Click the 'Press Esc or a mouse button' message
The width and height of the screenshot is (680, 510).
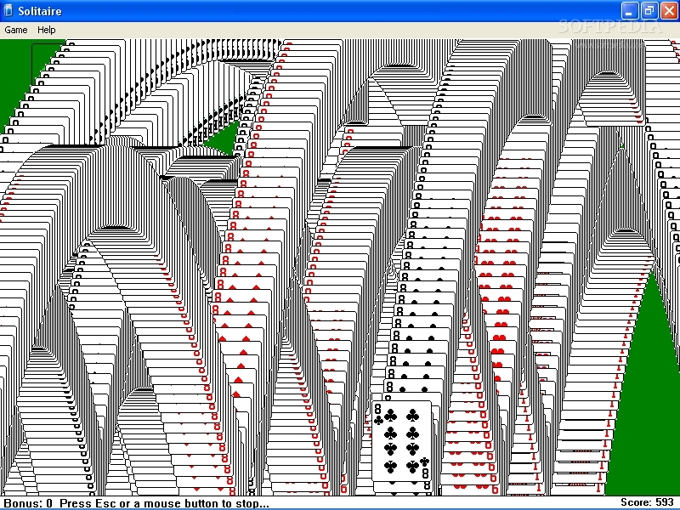pos(164,503)
